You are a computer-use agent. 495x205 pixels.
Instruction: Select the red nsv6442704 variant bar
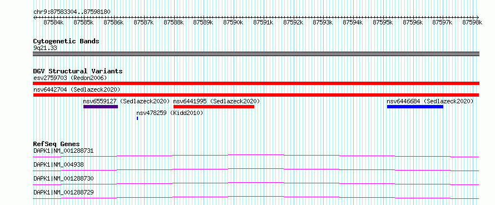[256, 95]
